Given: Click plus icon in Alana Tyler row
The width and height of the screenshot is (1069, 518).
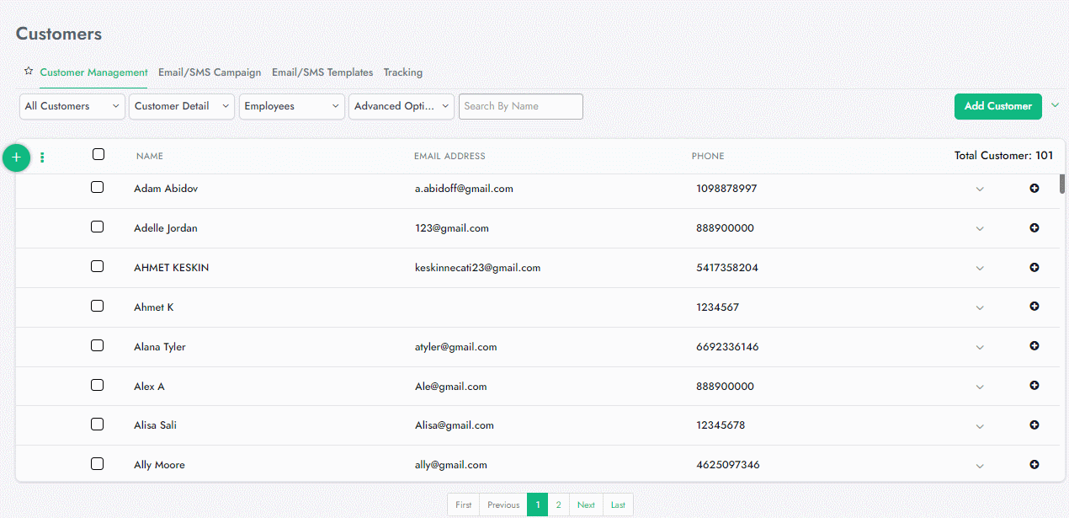Looking at the screenshot, I should coord(1034,346).
